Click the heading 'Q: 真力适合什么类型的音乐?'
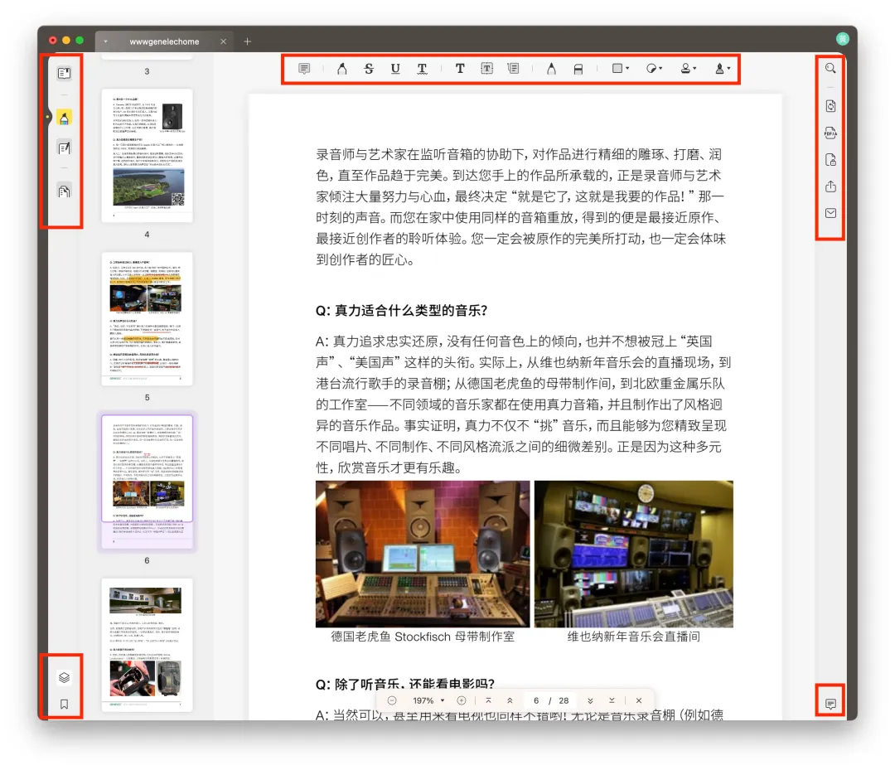This screenshot has height=770, width=895. coord(401,311)
